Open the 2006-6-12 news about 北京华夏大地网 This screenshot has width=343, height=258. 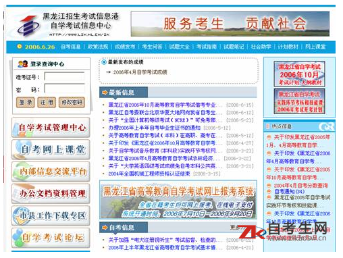165,113
